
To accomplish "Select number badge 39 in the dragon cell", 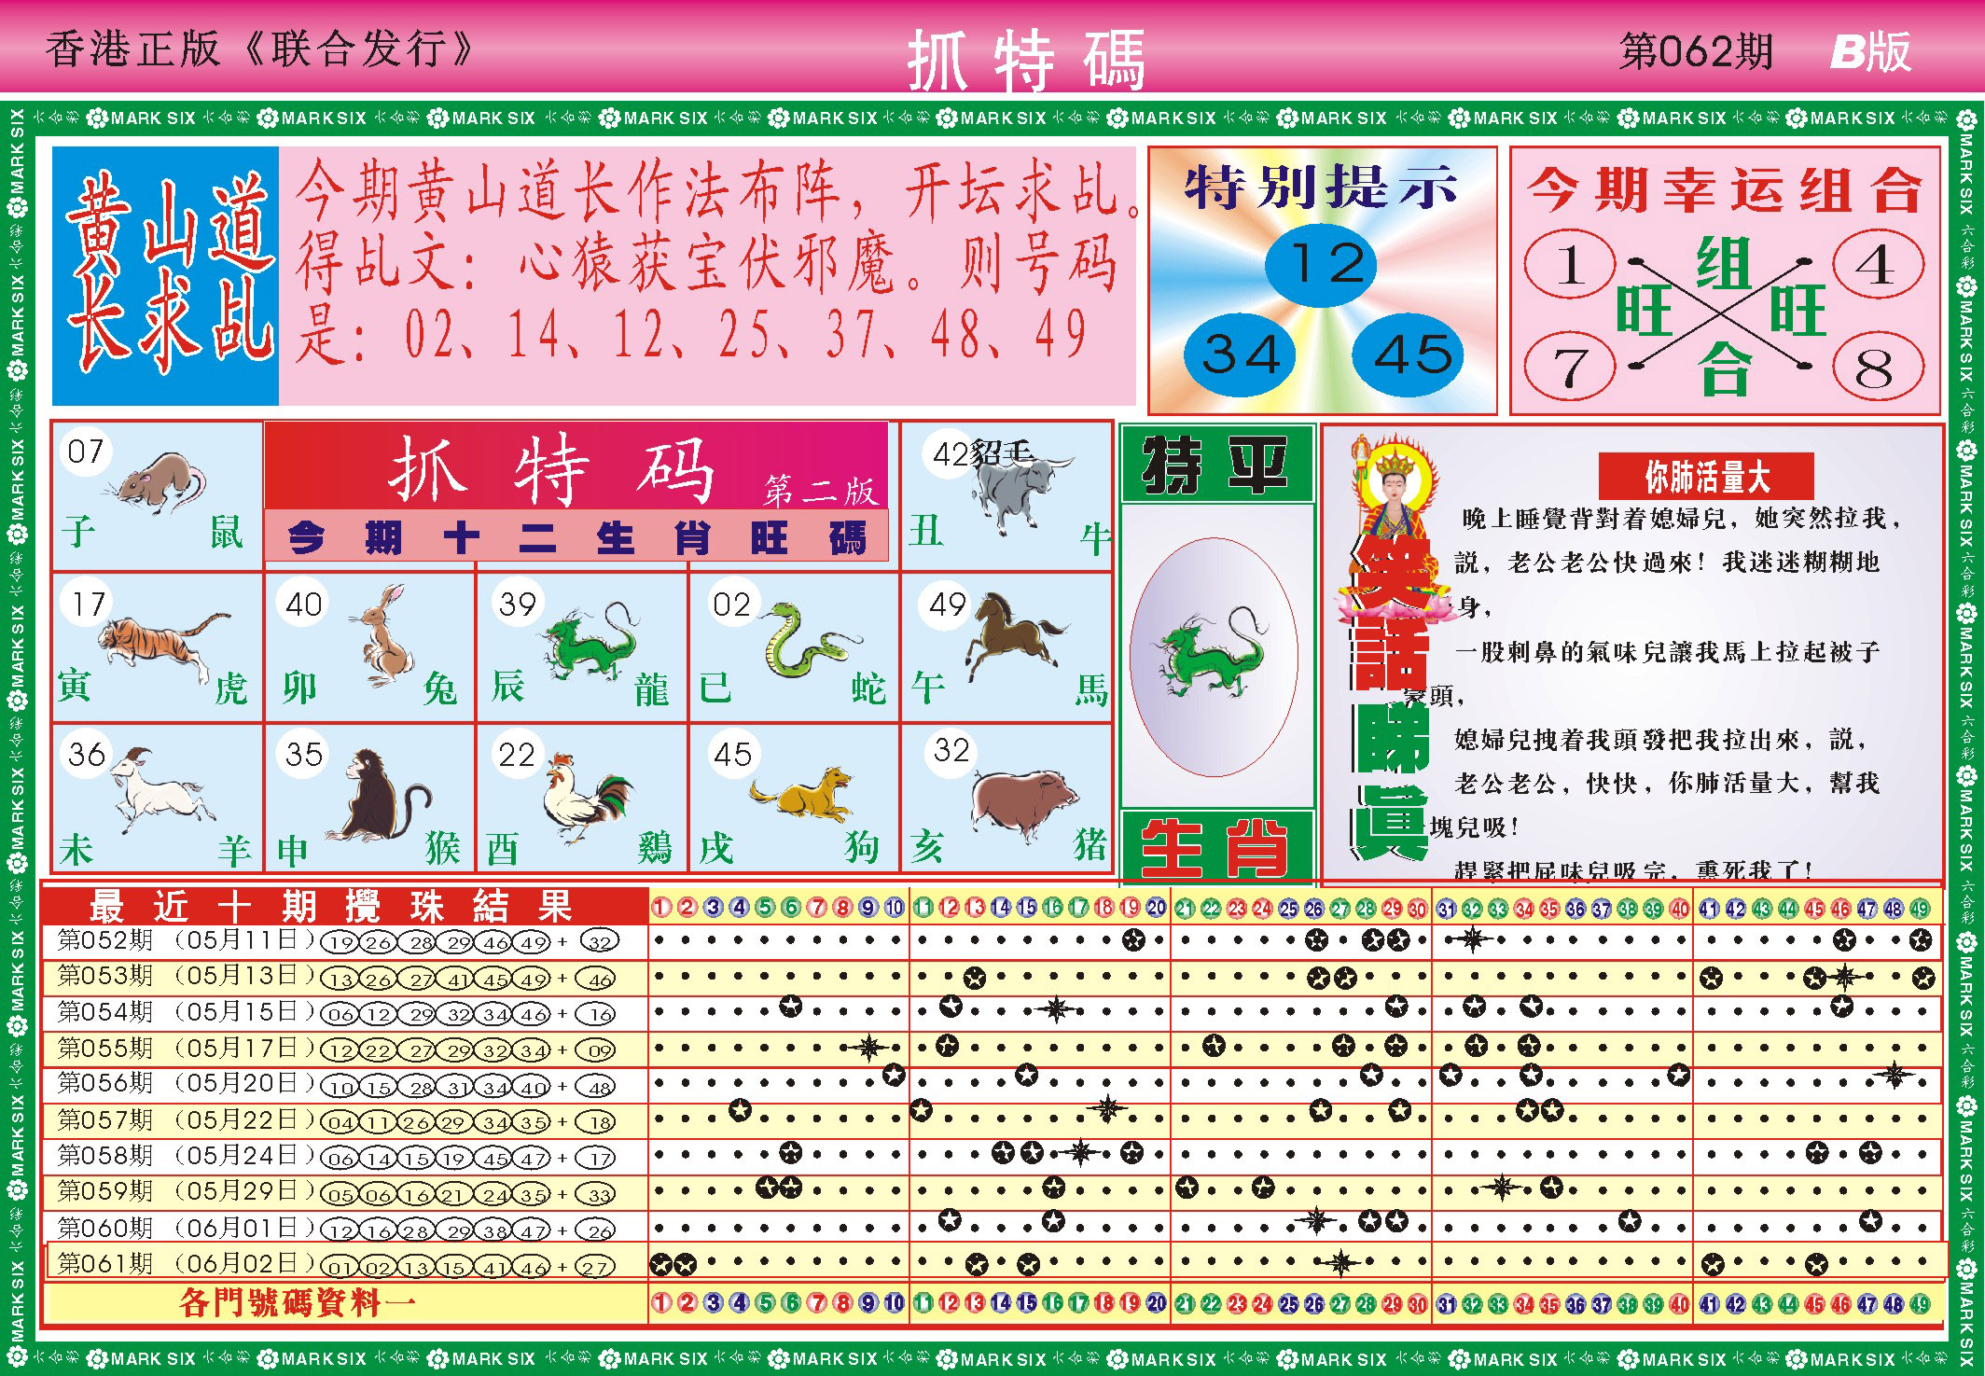I will 517,603.
